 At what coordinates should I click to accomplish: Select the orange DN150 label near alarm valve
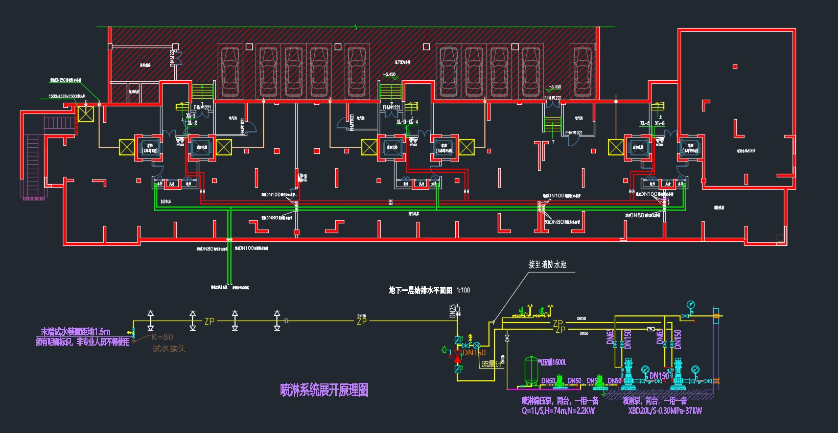(474, 353)
